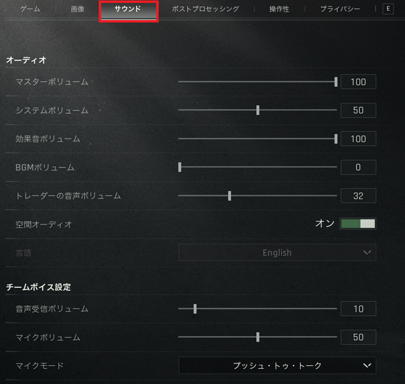Viewport: 405px width, 384px height.
Task: Switch to プライバシー tab
Action: point(340,9)
